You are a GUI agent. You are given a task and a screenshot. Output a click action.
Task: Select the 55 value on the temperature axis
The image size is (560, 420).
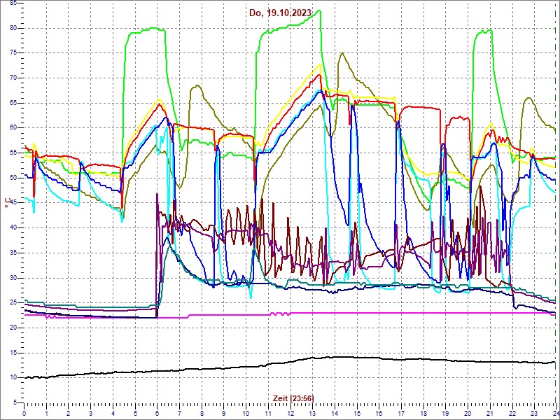tap(13, 153)
